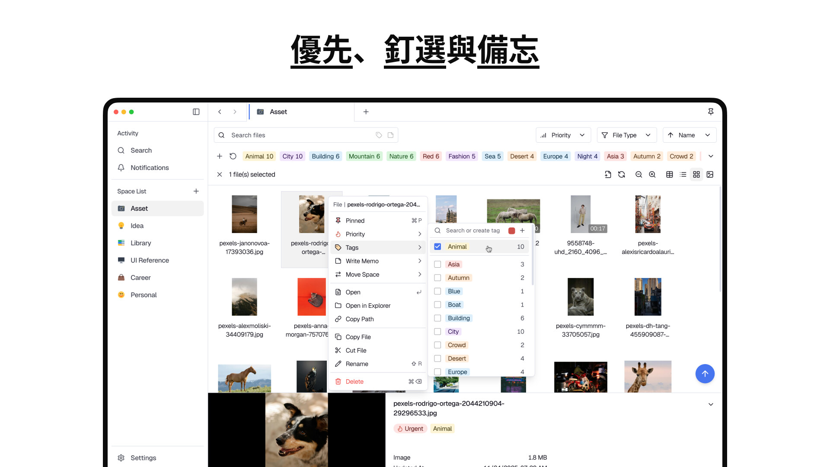Check the Asia tag checkbox
Screen dimensions: 830x467
pyautogui.click(x=437, y=265)
